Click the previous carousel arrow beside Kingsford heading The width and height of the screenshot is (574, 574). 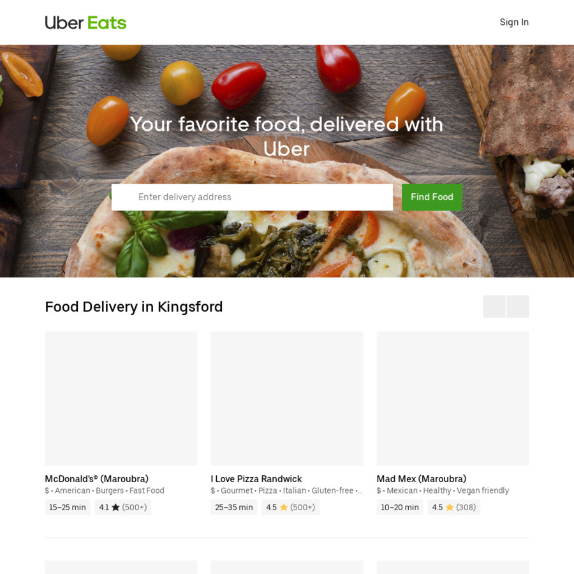pos(494,306)
